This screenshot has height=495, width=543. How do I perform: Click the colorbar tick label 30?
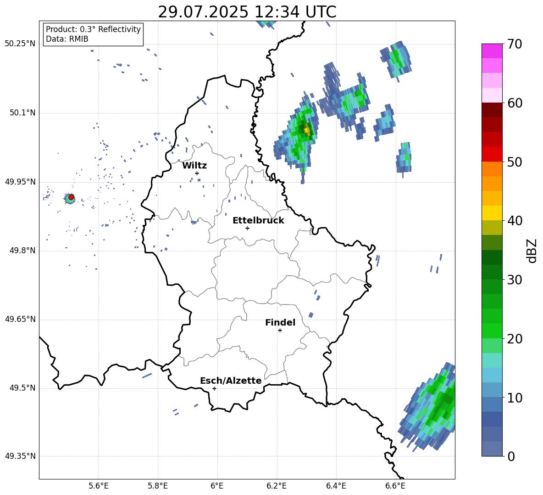515,280
